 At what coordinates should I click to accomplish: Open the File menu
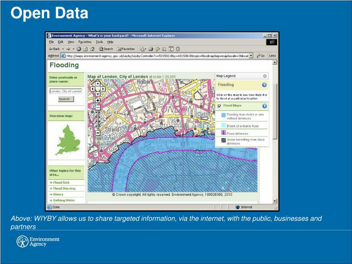52,42
